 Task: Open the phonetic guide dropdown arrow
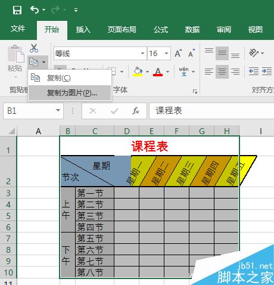pyautogui.click(x=194, y=72)
